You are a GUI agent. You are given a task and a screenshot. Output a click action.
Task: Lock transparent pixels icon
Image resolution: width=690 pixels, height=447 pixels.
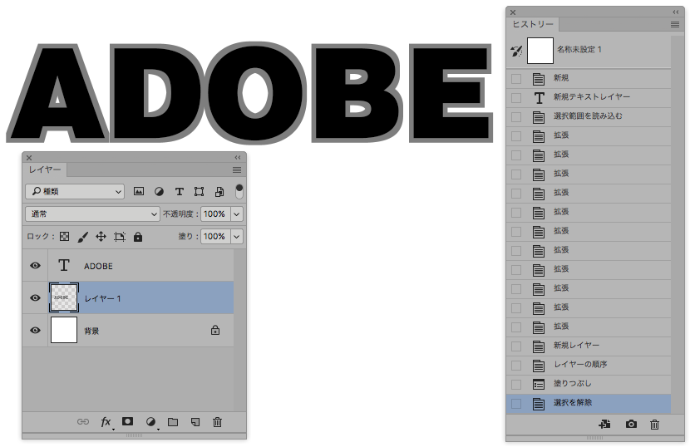[x=65, y=237]
